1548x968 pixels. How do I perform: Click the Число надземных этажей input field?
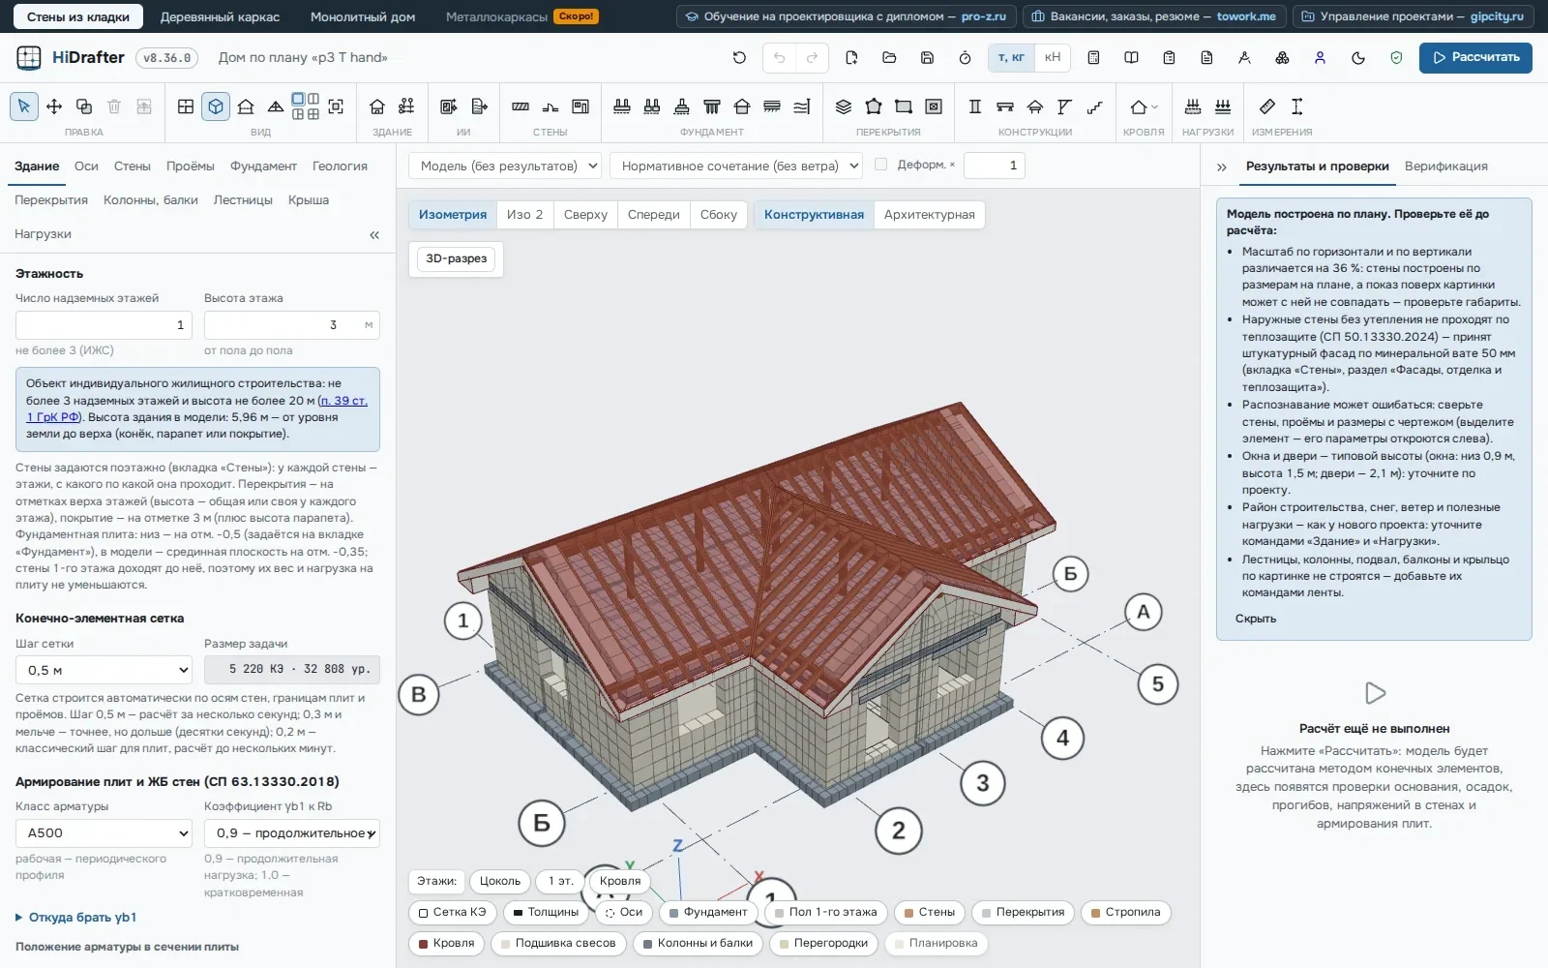click(x=104, y=325)
